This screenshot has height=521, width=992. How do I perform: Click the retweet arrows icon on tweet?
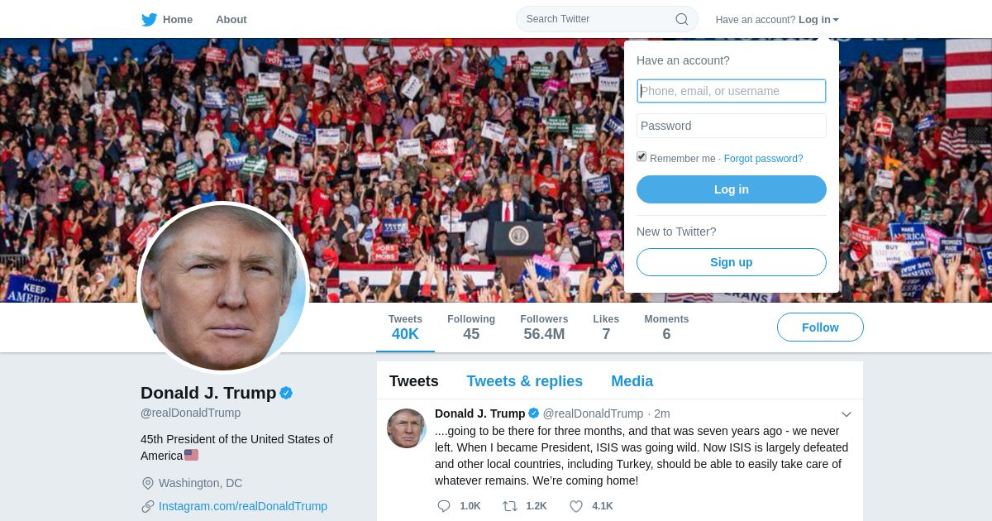[x=510, y=506]
